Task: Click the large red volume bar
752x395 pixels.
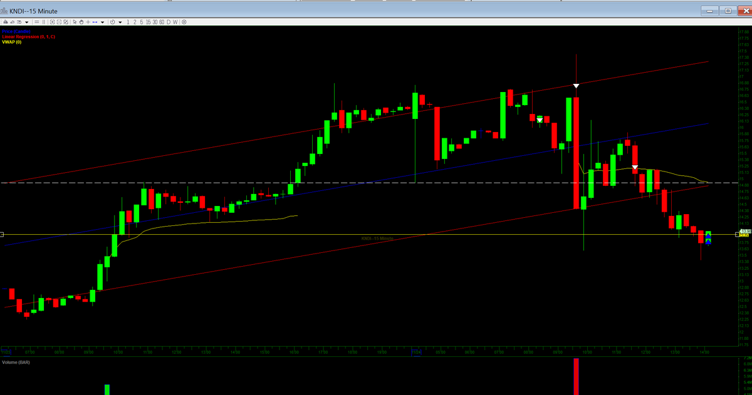Action: point(576,377)
